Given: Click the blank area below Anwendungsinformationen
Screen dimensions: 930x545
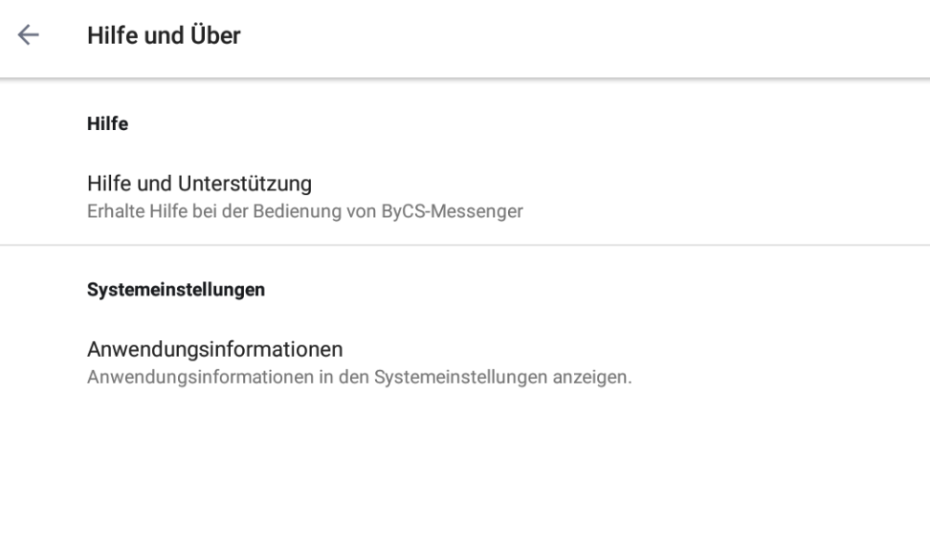Looking at the screenshot, I should 465,469.
